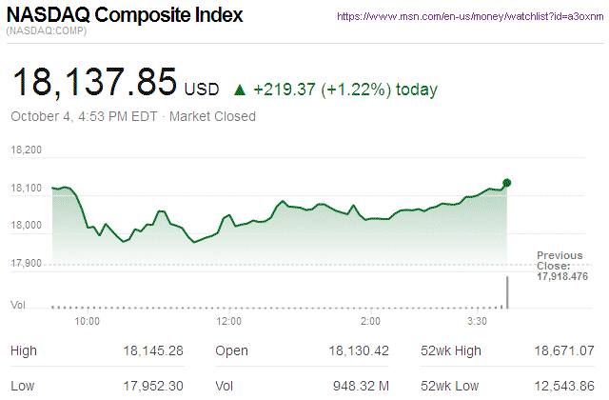
Task: Select the 12:00 time axis marker
Action: tap(229, 322)
